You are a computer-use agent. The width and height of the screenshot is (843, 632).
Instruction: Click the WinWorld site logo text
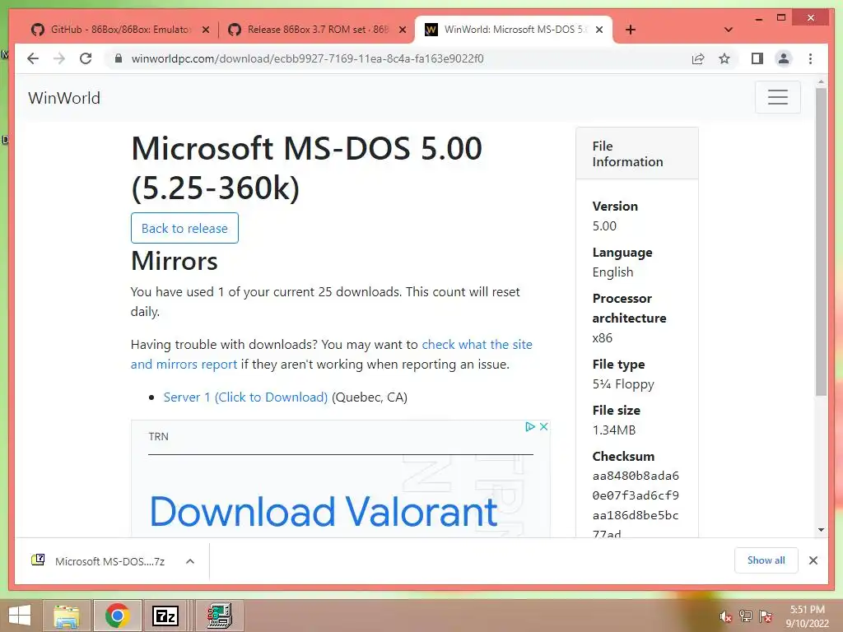[x=64, y=98]
